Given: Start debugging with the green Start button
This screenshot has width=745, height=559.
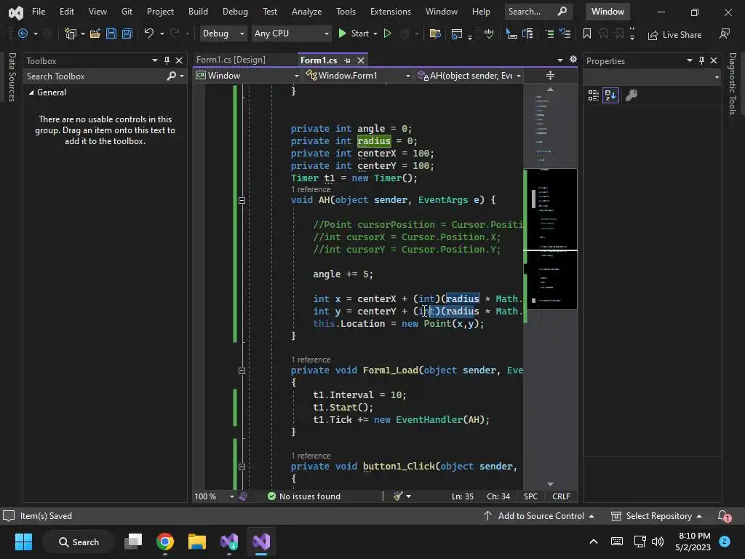Looking at the screenshot, I should click(354, 33).
